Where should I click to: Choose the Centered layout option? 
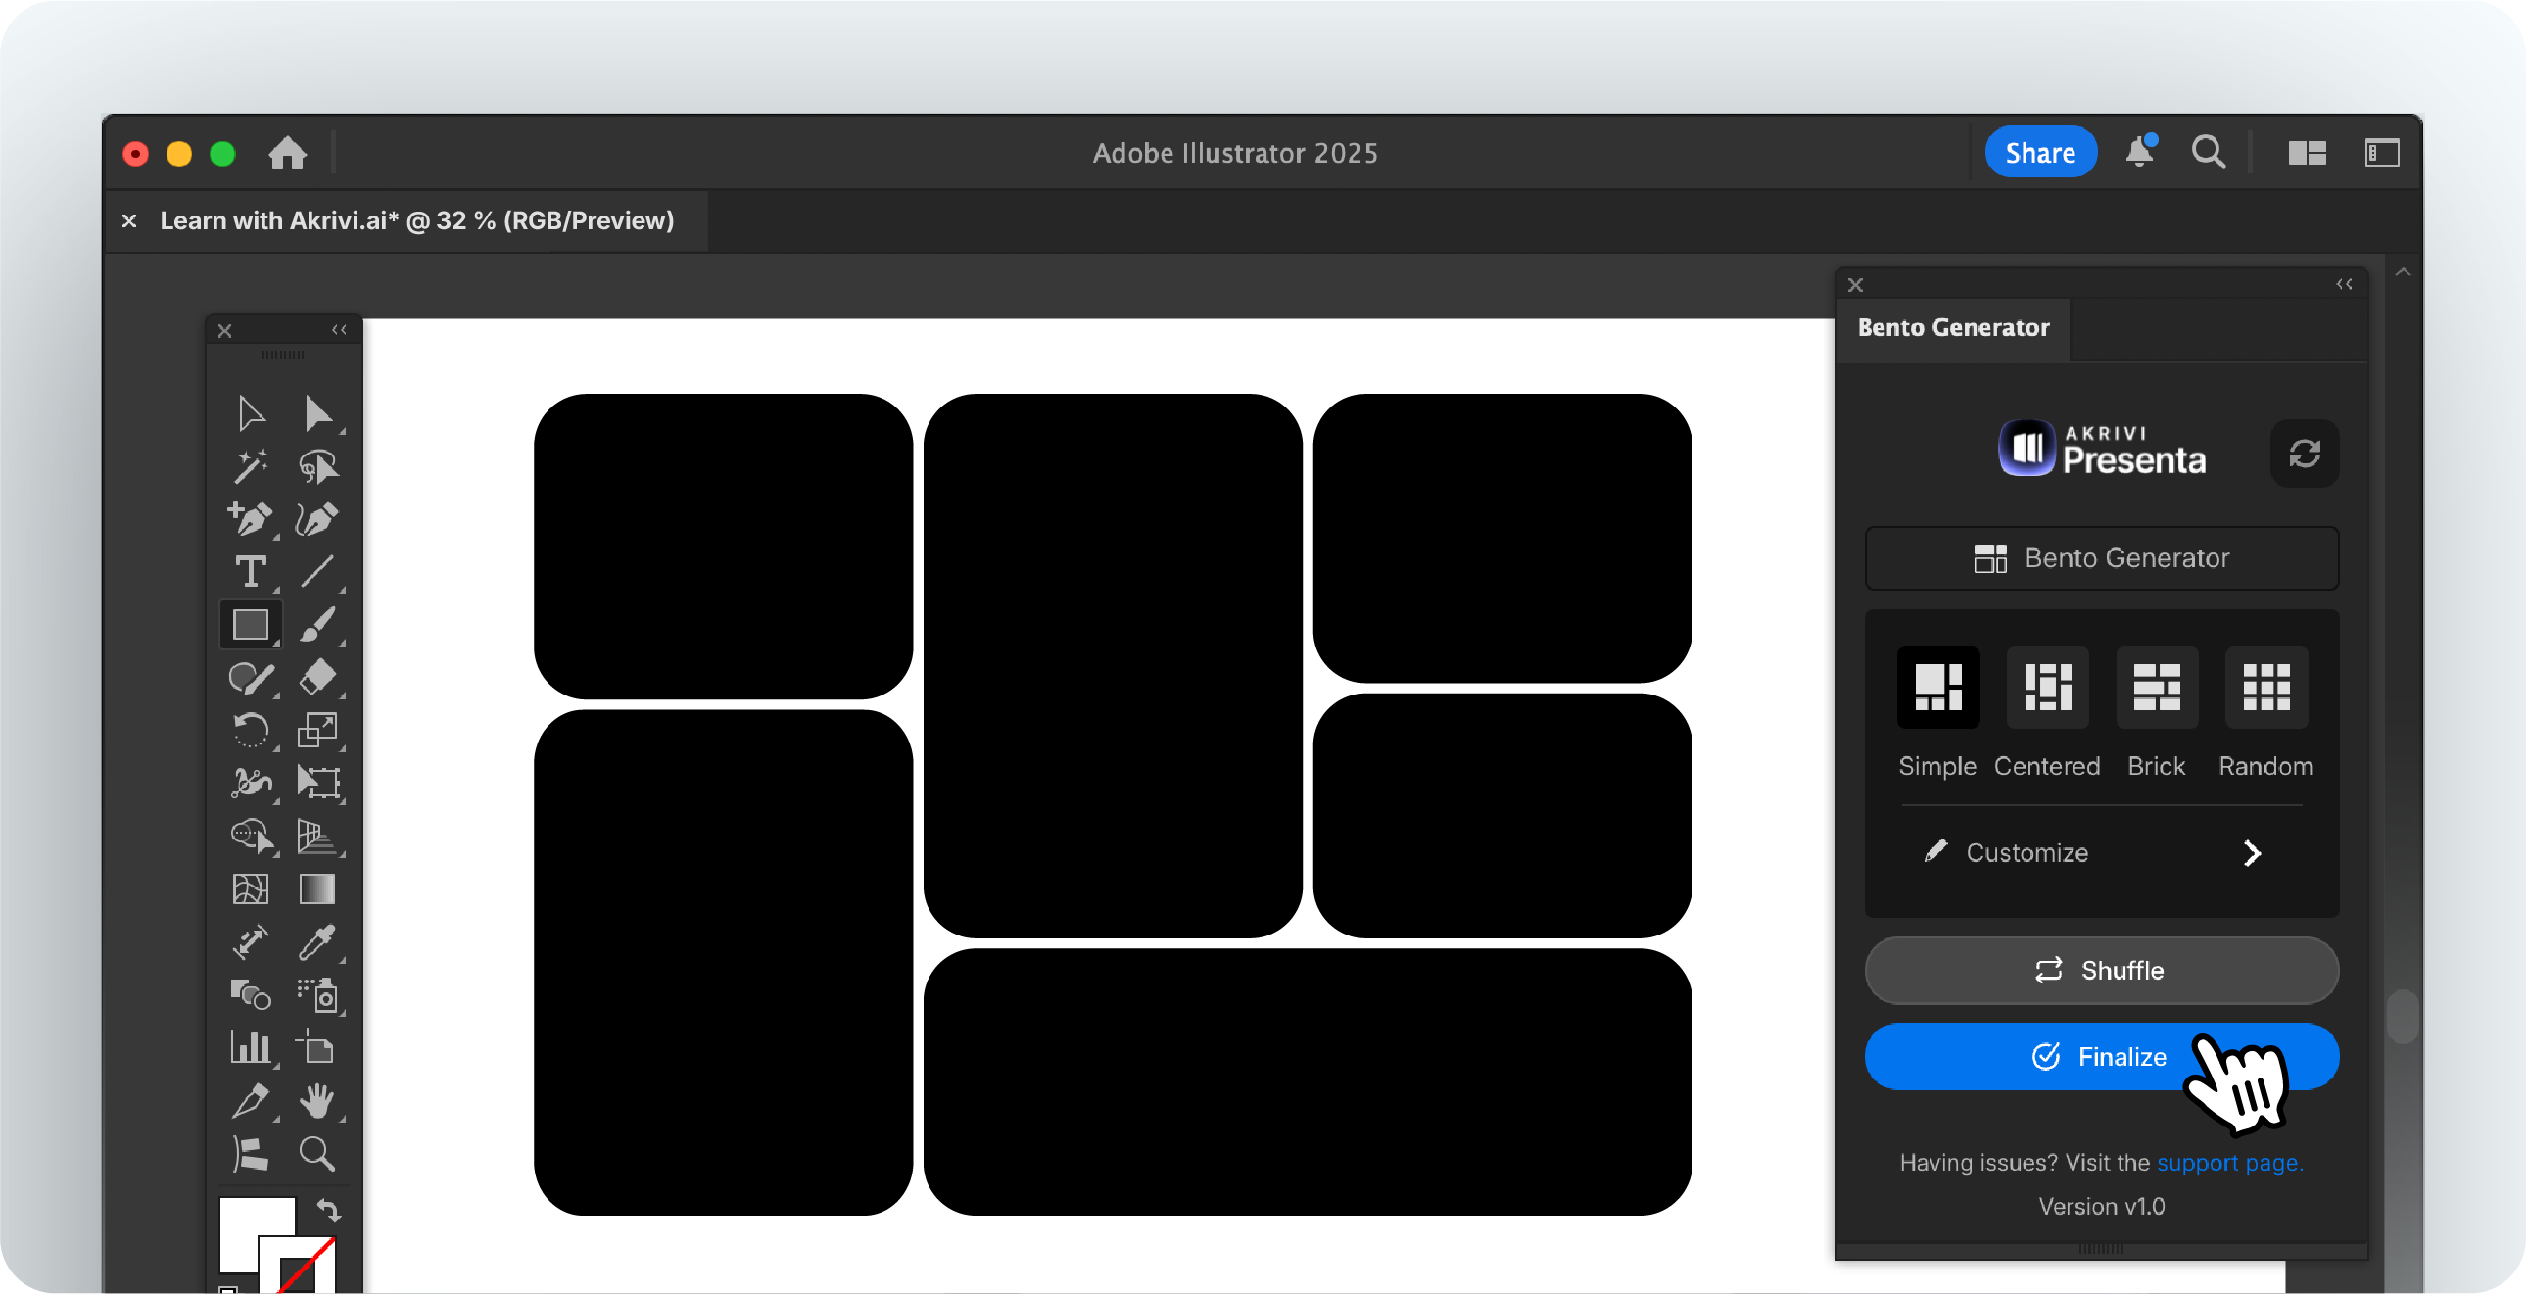[2047, 688]
